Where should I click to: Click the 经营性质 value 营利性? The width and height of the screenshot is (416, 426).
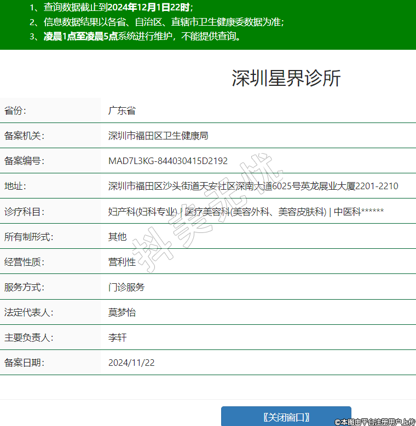point(122,262)
